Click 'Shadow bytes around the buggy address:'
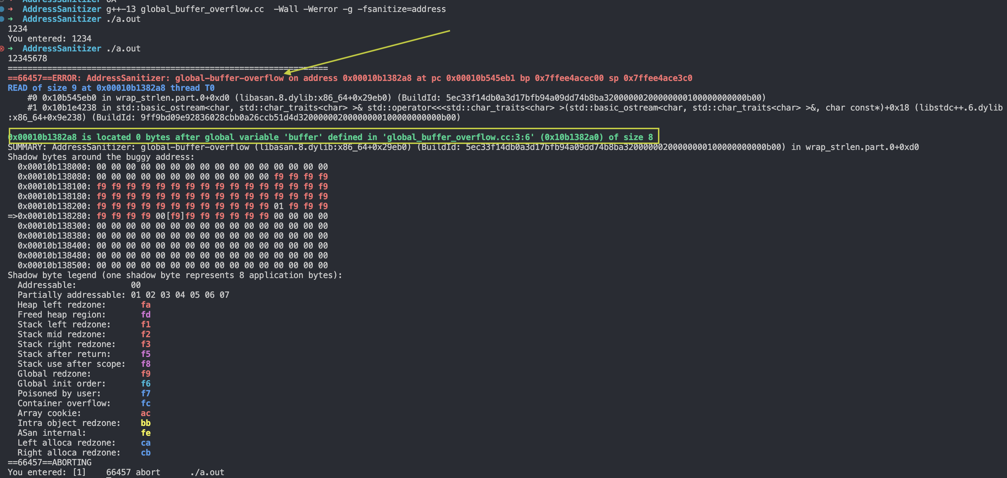 [101, 157]
